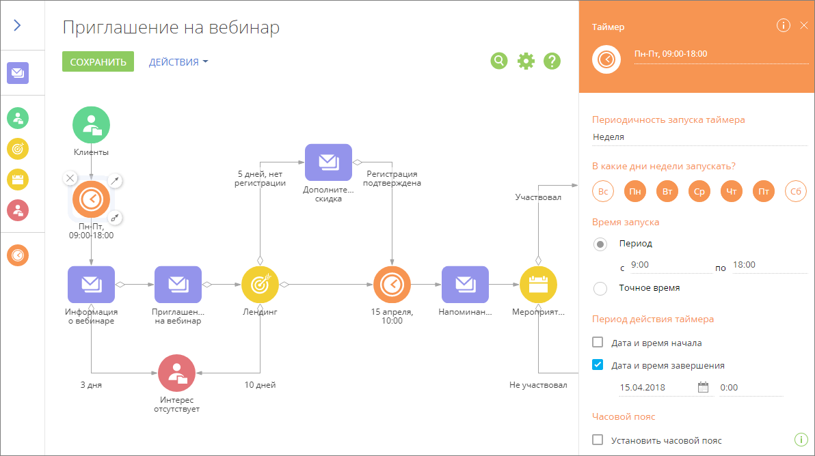Click the start time field showing 9:00
This screenshot has width=815, height=456.
pos(671,265)
